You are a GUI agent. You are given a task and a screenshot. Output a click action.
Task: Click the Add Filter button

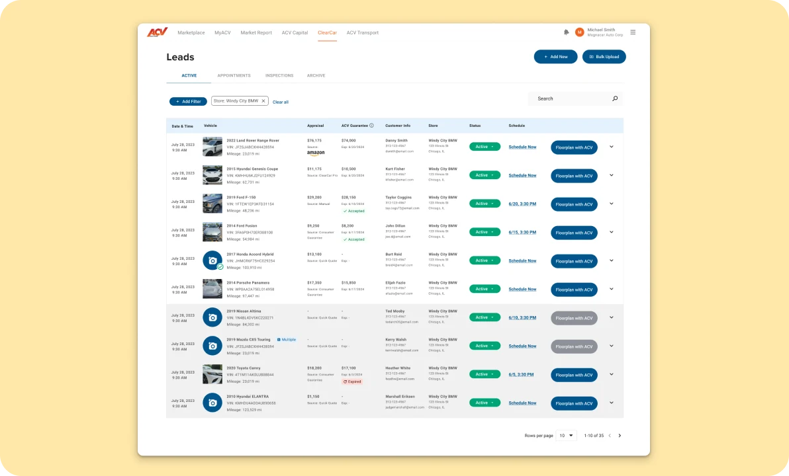(188, 102)
